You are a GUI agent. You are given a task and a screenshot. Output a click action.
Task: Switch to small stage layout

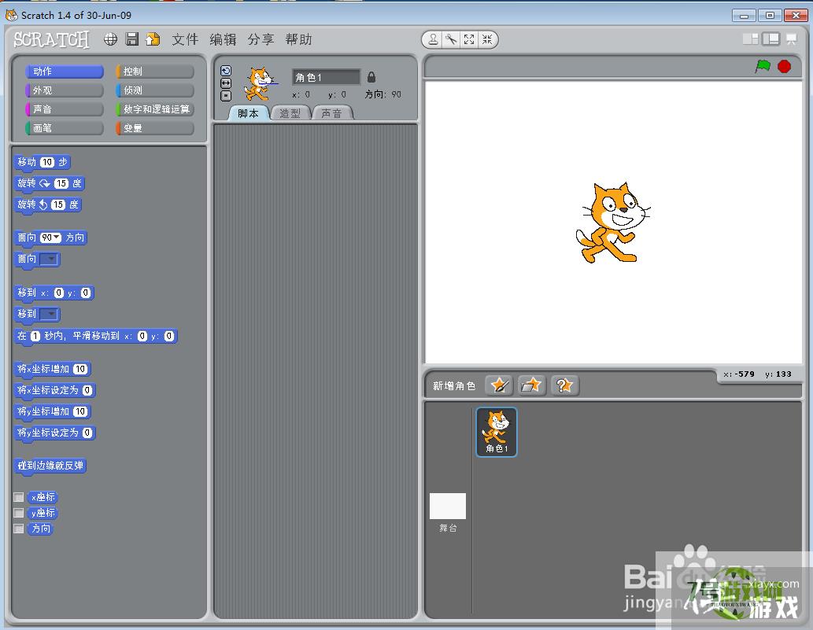coord(750,39)
